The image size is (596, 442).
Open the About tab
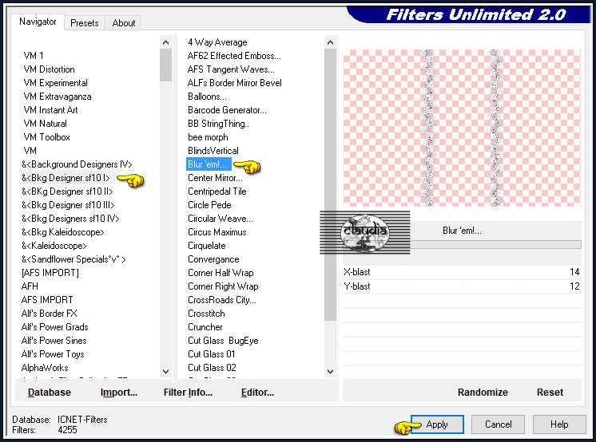[x=124, y=23]
